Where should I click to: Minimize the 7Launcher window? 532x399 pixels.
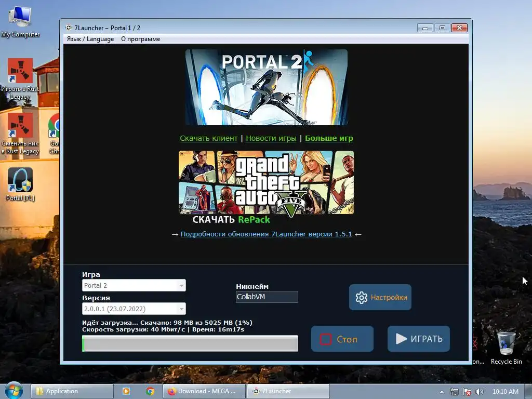pos(425,28)
